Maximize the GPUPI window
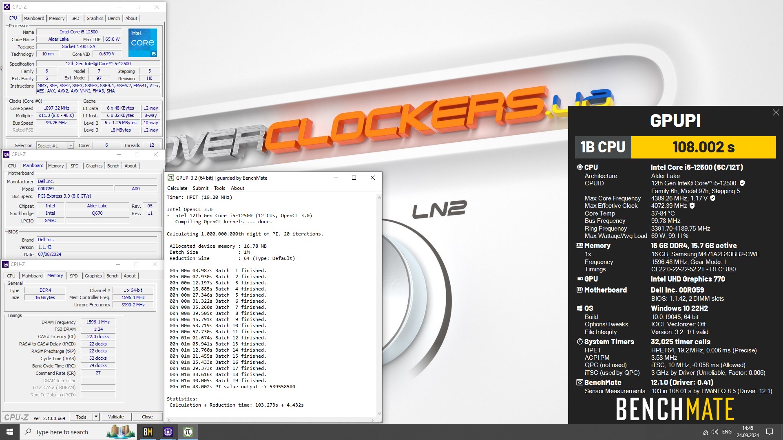Image resolution: width=783 pixels, height=440 pixels. (x=354, y=178)
